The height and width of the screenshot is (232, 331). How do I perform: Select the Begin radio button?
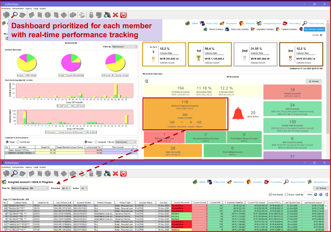point(86,142)
